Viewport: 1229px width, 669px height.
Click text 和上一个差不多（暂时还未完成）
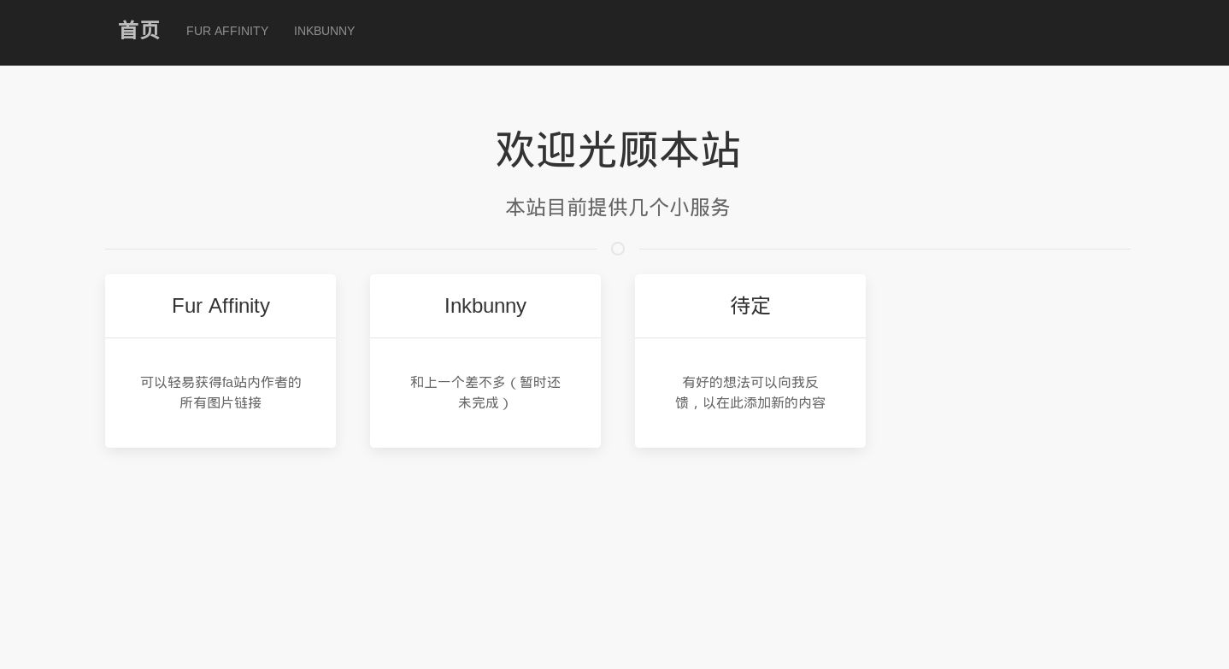click(485, 392)
